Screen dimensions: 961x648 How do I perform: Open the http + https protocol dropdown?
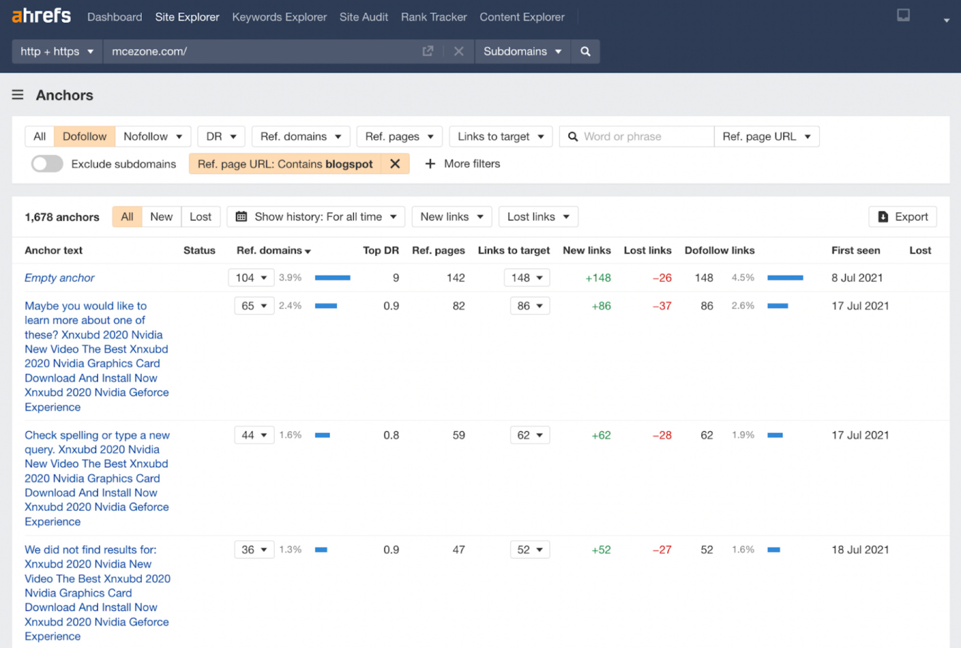[x=56, y=51]
